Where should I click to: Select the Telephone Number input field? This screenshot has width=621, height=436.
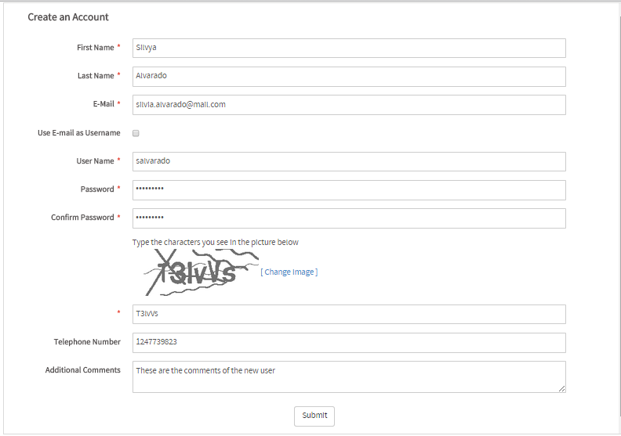point(349,342)
